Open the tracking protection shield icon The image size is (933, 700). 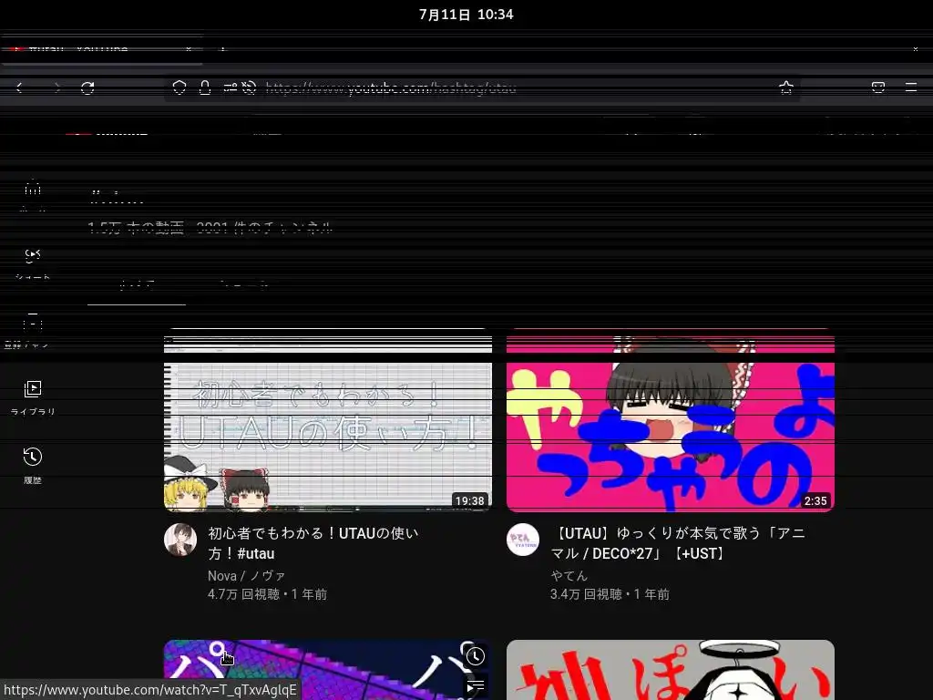point(179,88)
